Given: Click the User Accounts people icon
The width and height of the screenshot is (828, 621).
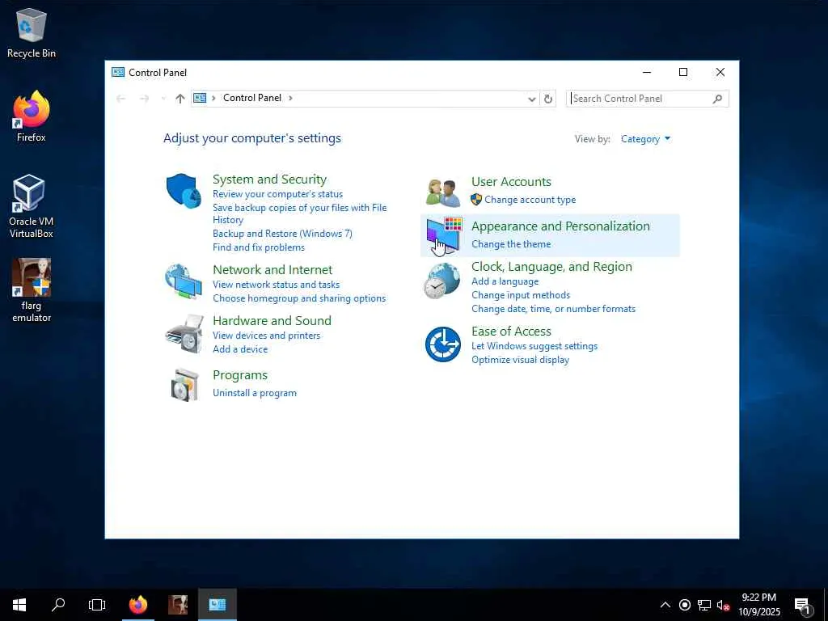Looking at the screenshot, I should click(443, 192).
